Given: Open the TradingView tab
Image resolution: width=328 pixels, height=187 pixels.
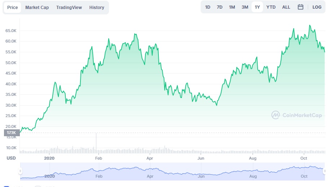Looking at the screenshot, I should point(69,8).
